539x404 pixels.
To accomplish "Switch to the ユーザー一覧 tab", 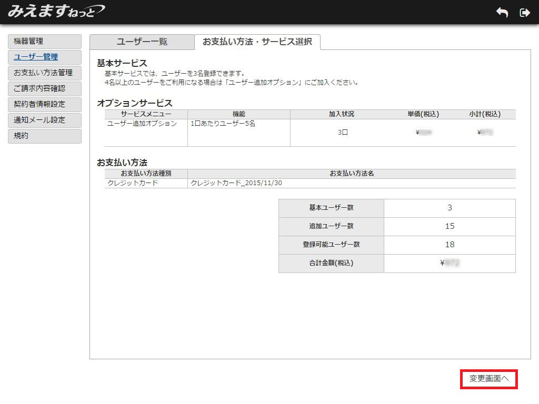I will pyautogui.click(x=142, y=42).
